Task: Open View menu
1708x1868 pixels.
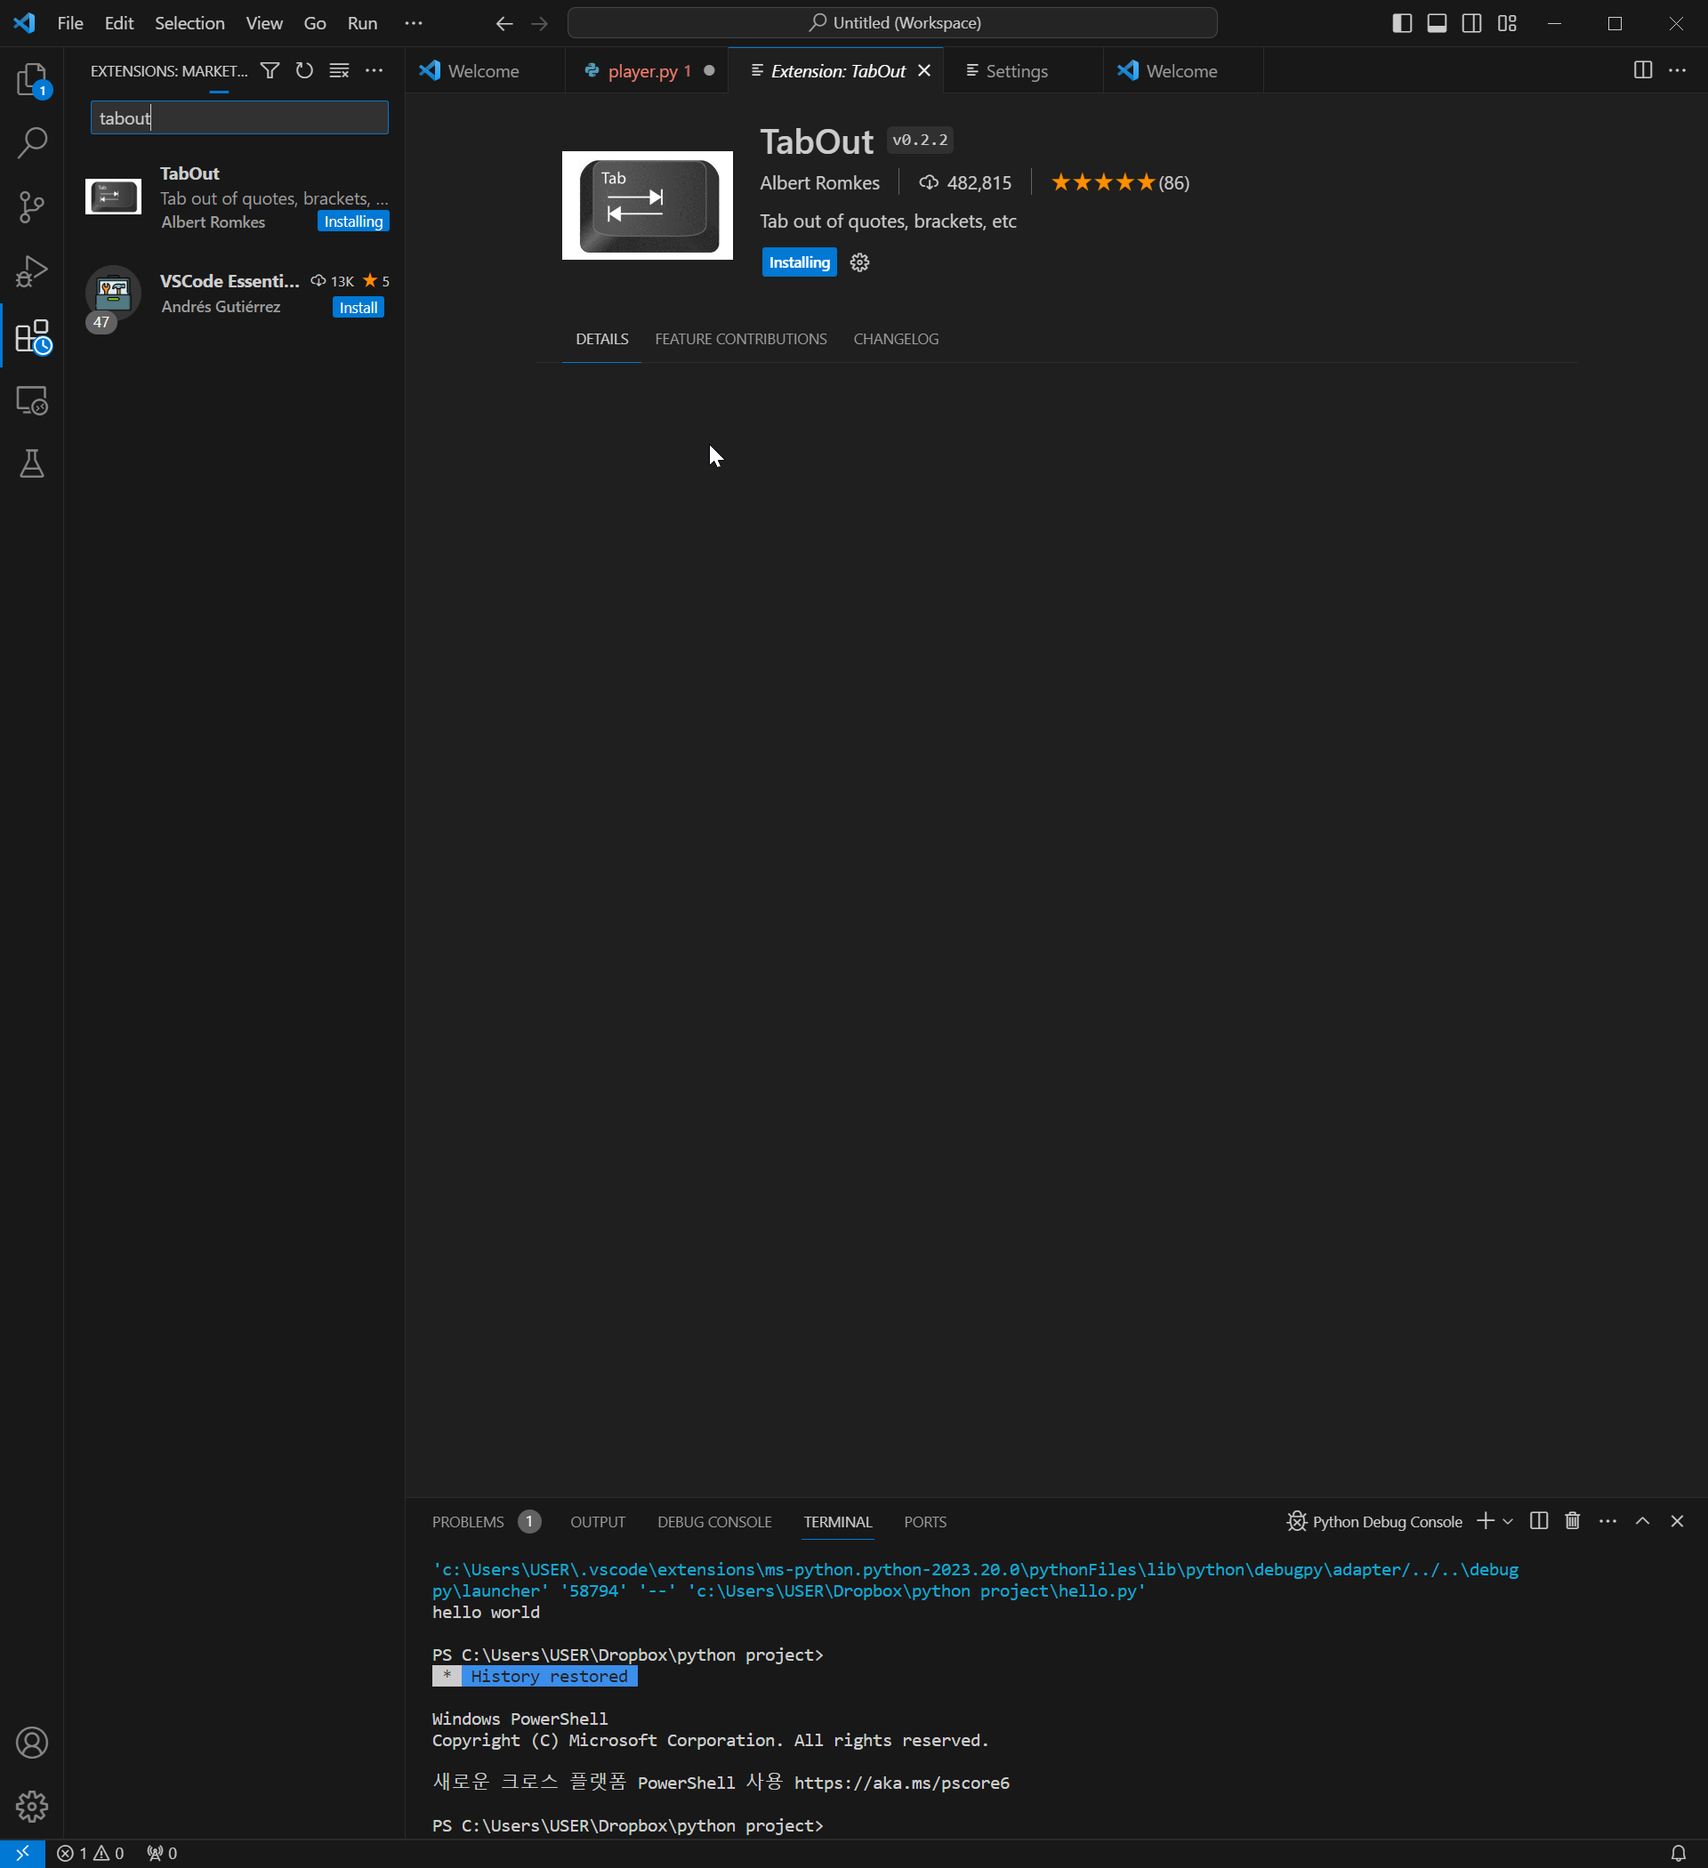Action: (264, 23)
